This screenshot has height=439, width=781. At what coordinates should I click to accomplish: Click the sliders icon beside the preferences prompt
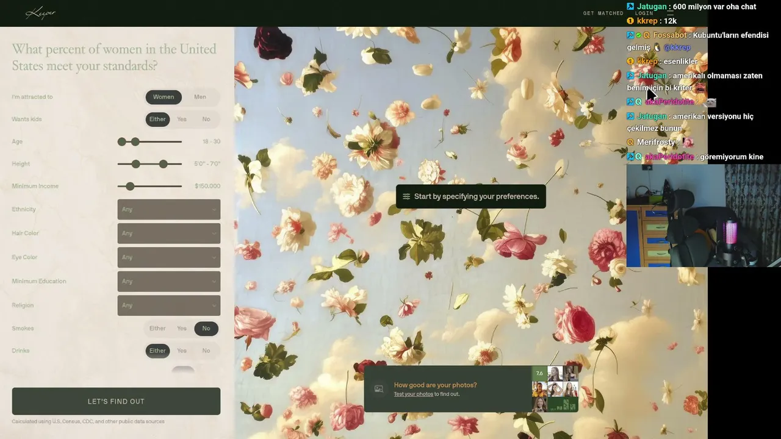(406, 196)
